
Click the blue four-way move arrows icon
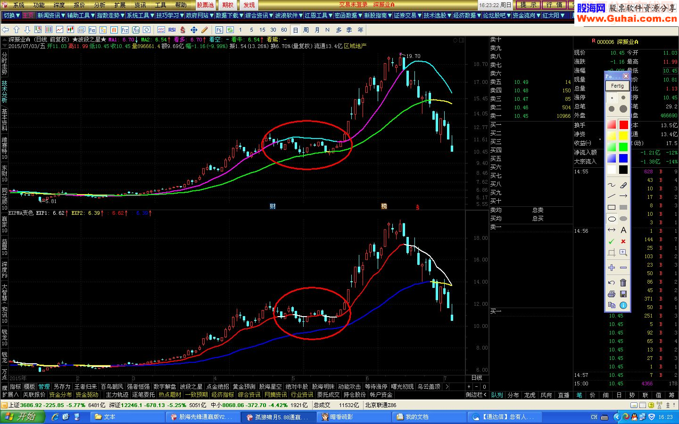tap(194, 30)
